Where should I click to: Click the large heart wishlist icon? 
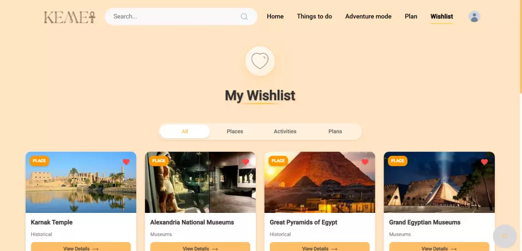tap(259, 61)
